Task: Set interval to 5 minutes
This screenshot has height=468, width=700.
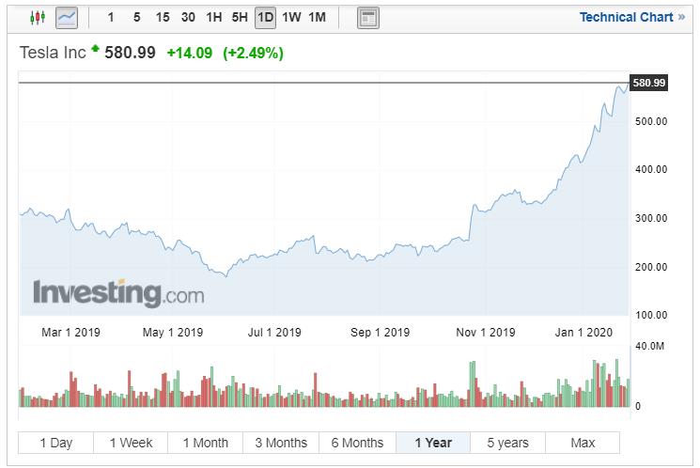Action: tap(136, 17)
